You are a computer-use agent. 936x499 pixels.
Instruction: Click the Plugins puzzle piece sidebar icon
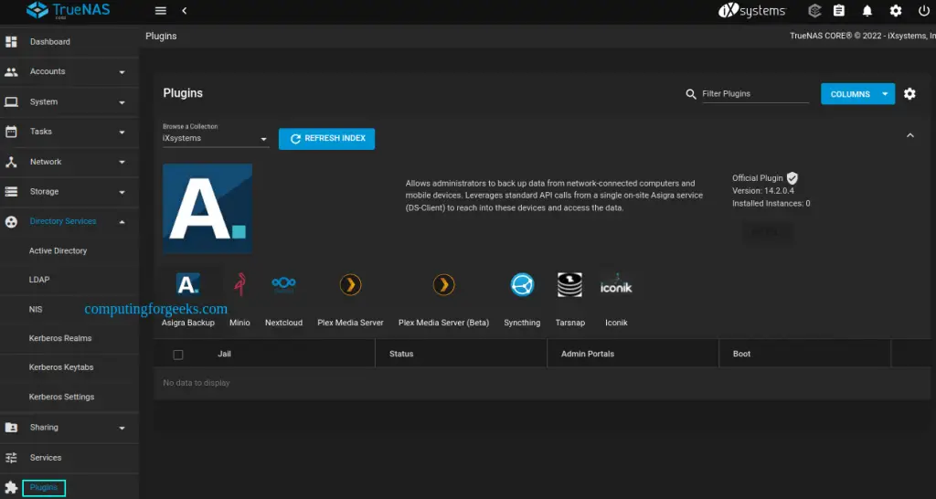point(11,488)
